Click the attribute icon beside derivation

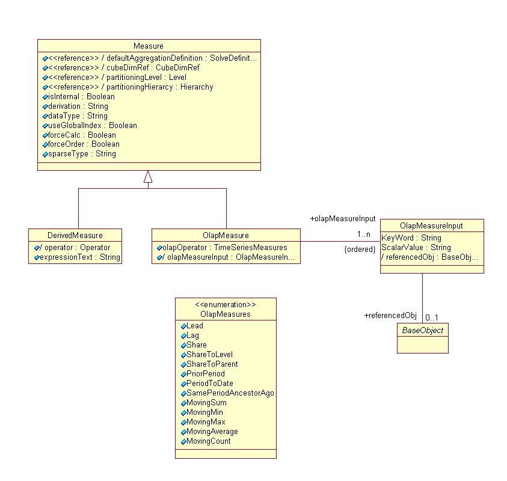coord(45,106)
